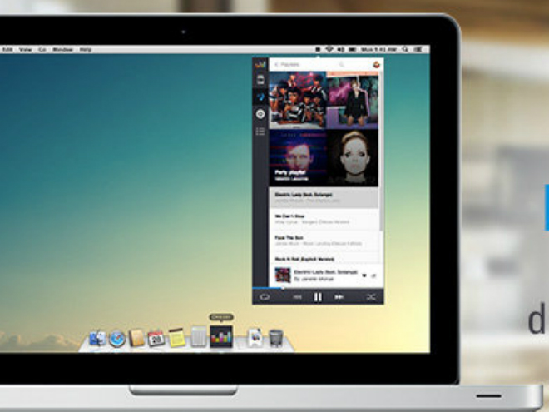Open the search in the music player
Screen dimensions: 549x412
tap(342, 64)
